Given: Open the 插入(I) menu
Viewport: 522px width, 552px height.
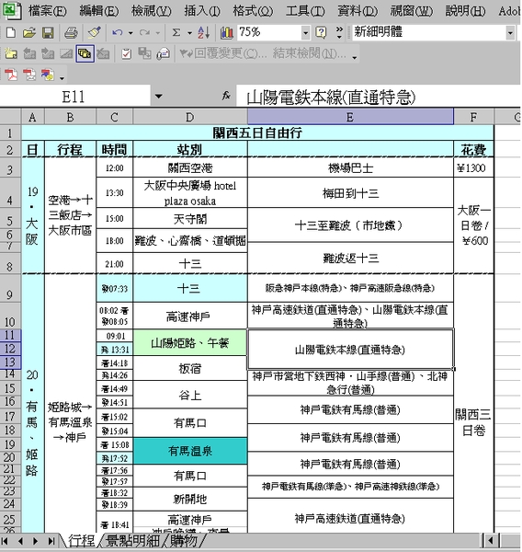Looking at the screenshot, I should (x=202, y=11).
